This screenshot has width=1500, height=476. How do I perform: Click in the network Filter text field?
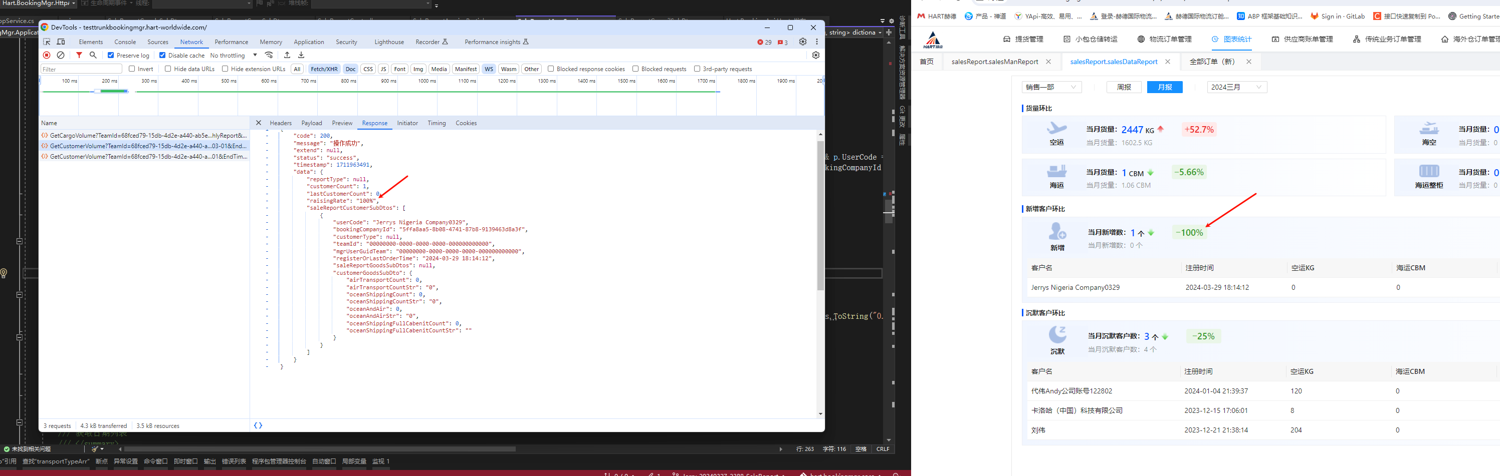tap(82, 69)
